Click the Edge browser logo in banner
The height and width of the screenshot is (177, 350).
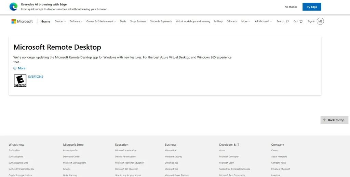tap(13, 7)
